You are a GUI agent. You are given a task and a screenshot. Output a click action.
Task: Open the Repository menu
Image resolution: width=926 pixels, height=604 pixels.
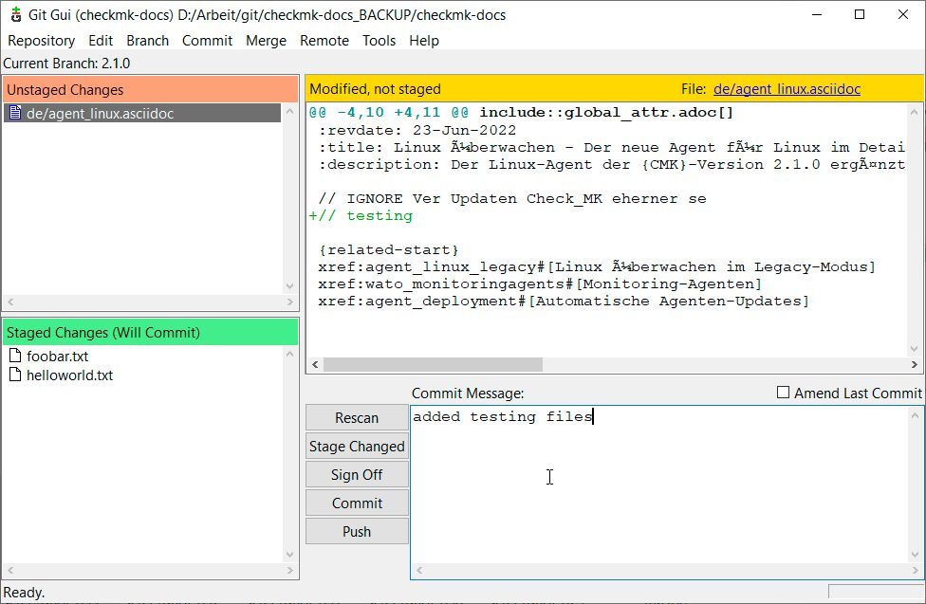pos(41,41)
